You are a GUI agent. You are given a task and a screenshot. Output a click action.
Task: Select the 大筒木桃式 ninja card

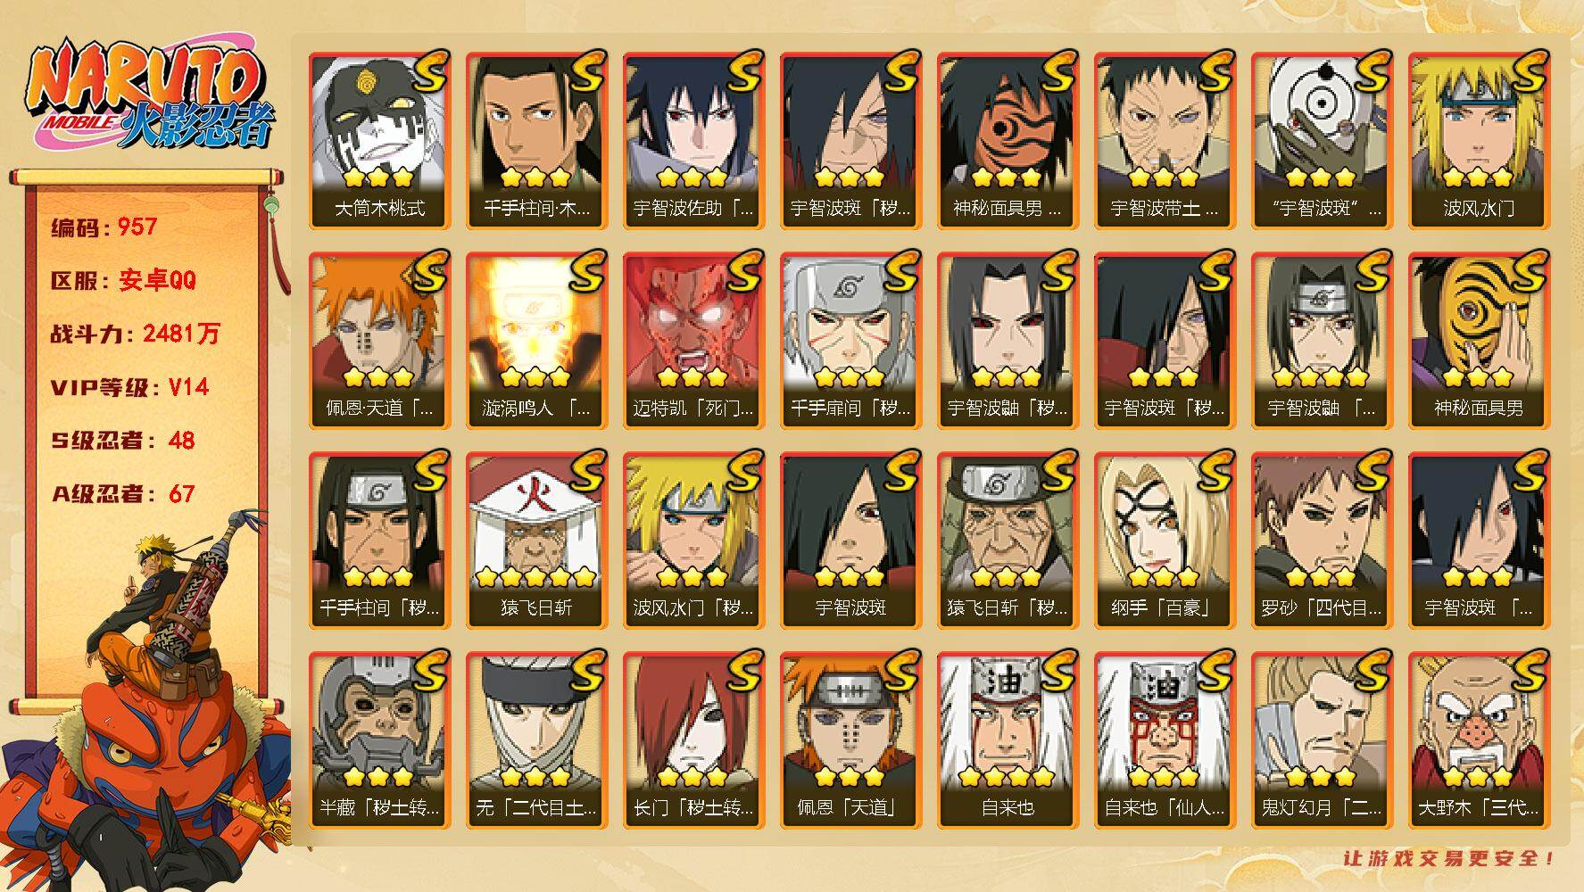click(379, 141)
